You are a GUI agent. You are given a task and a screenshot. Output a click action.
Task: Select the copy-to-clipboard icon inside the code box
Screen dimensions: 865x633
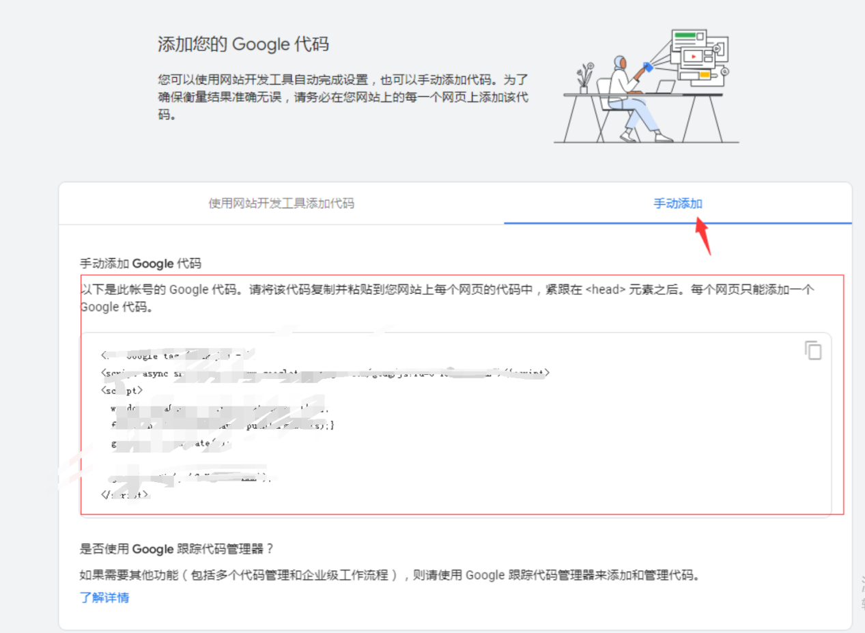click(812, 350)
